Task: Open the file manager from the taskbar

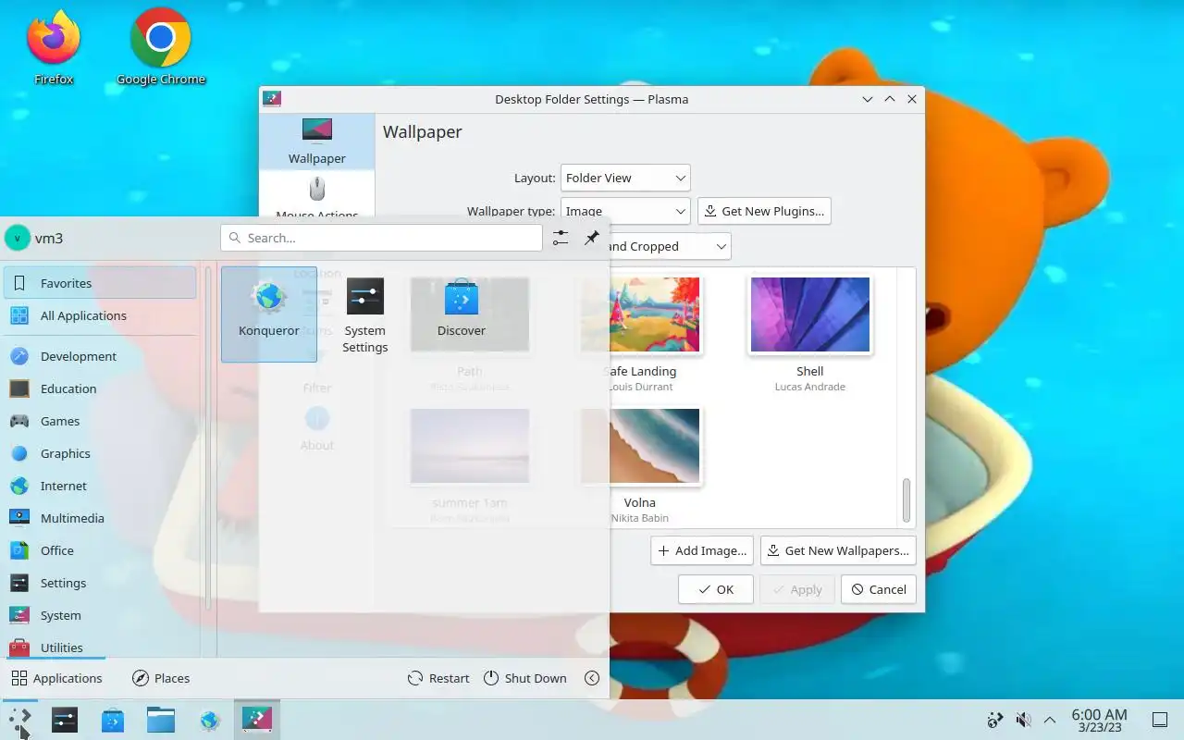Action: (161, 720)
